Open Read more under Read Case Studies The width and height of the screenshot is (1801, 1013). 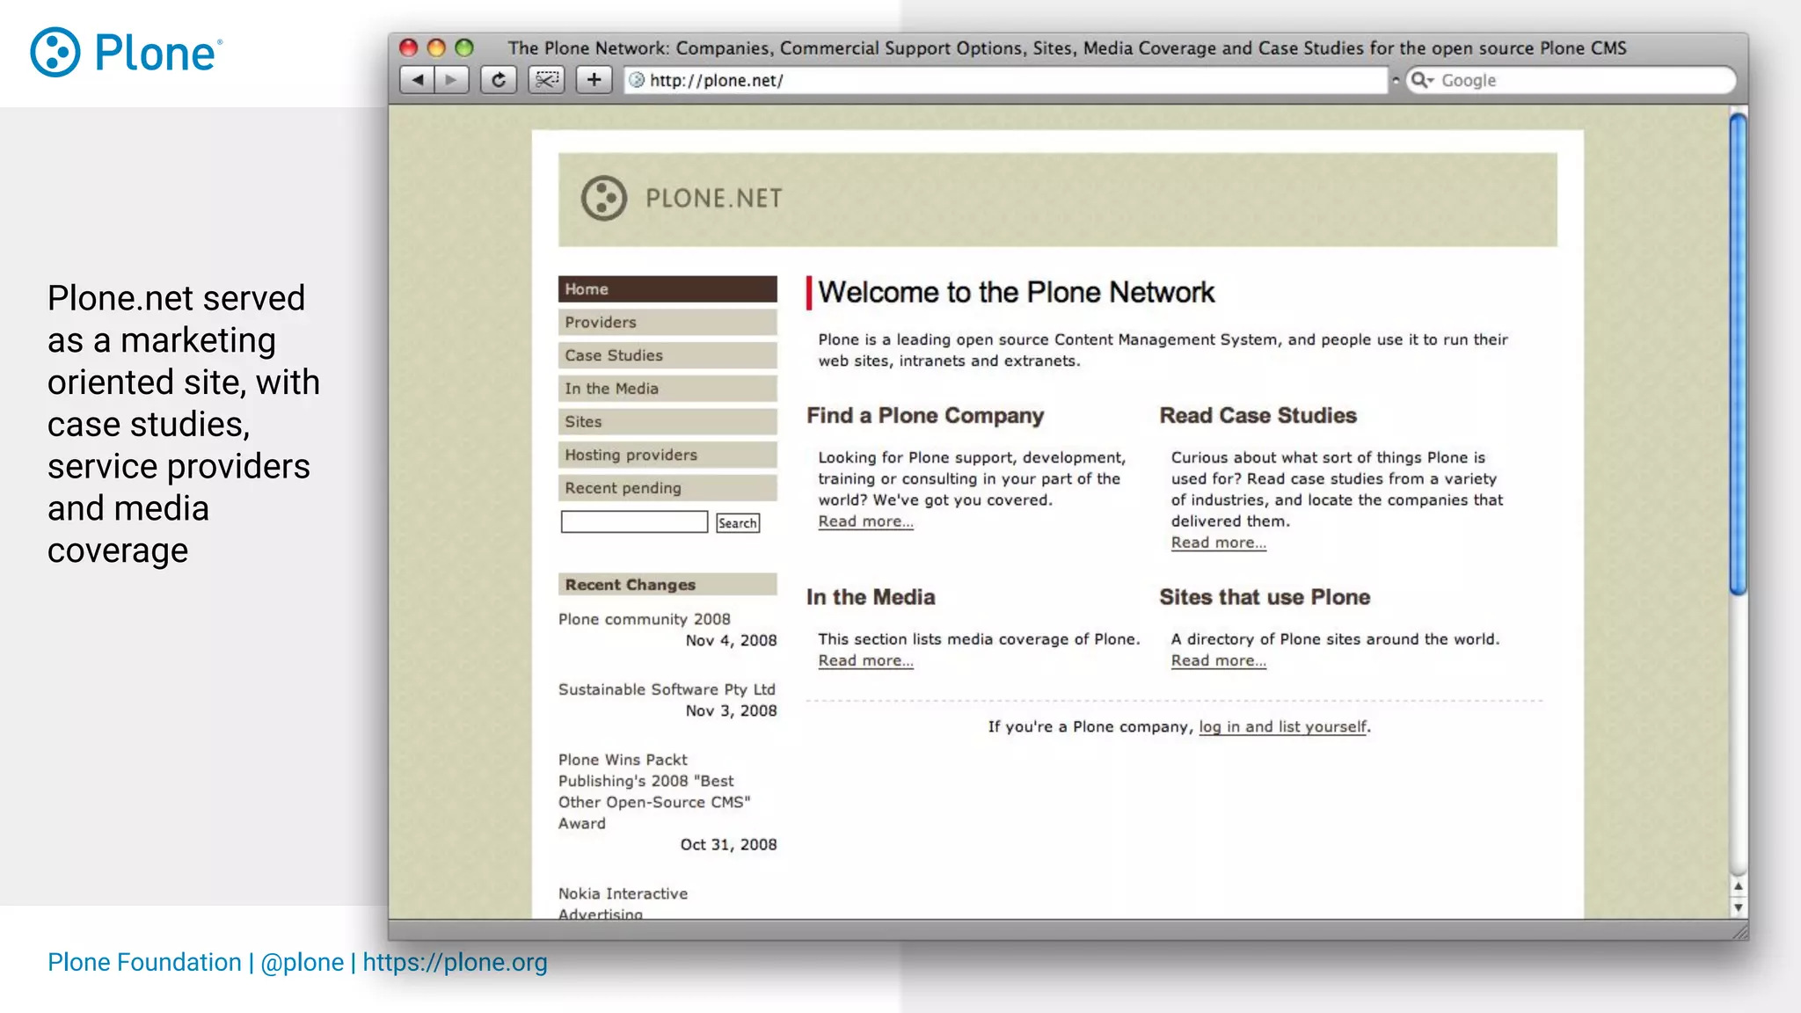pyautogui.click(x=1218, y=543)
